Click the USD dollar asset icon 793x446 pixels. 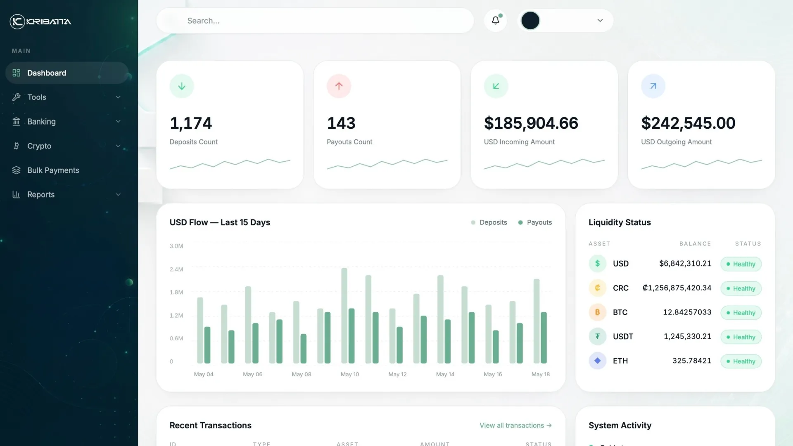click(597, 264)
